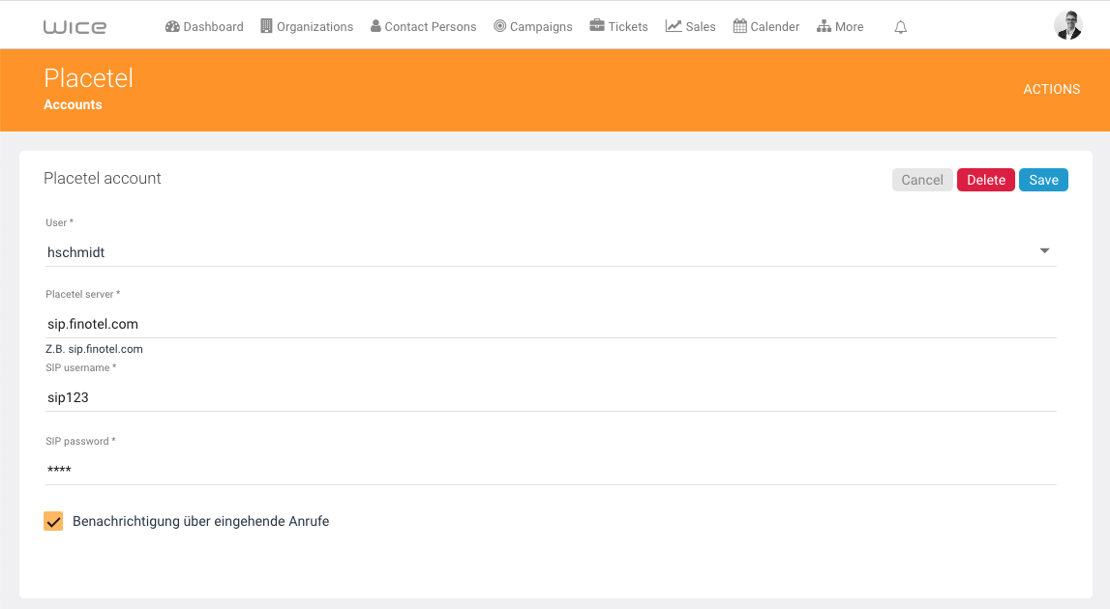Focus the SIP username field

[x=551, y=397]
